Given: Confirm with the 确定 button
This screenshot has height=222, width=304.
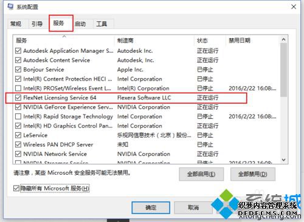Looking at the screenshot, I should pyautogui.click(x=151, y=207).
